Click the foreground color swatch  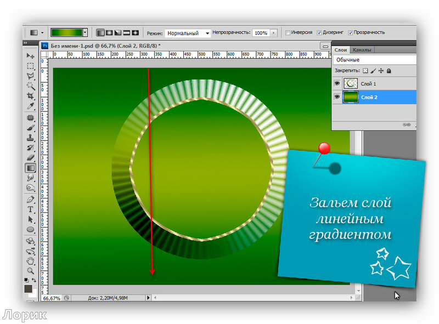point(28,288)
